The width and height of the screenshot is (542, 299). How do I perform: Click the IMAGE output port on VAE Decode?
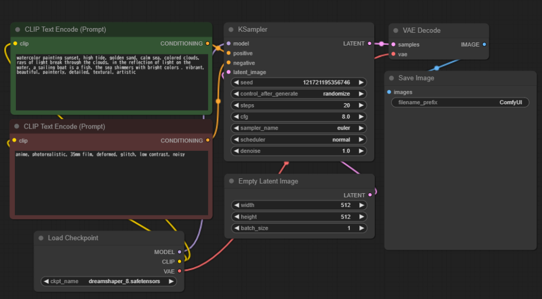pos(484,44)
